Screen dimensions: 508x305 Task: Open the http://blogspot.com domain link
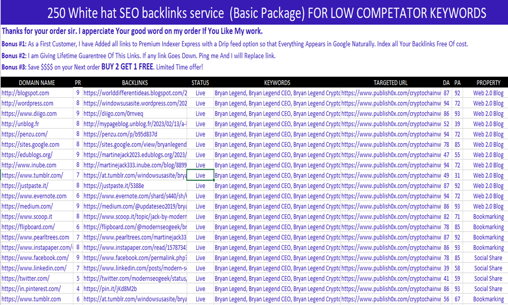[25, 93]
